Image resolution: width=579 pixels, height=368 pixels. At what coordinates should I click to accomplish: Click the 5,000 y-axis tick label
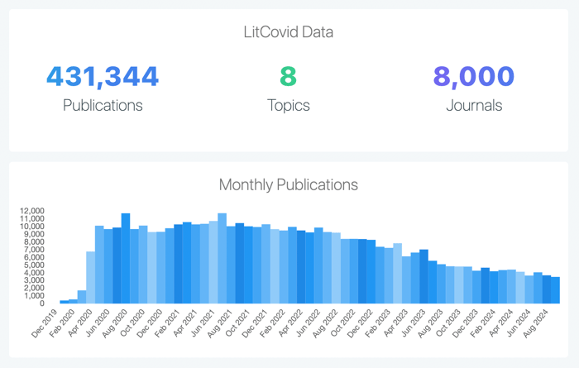pyautogui.click(x=34, y=265)
